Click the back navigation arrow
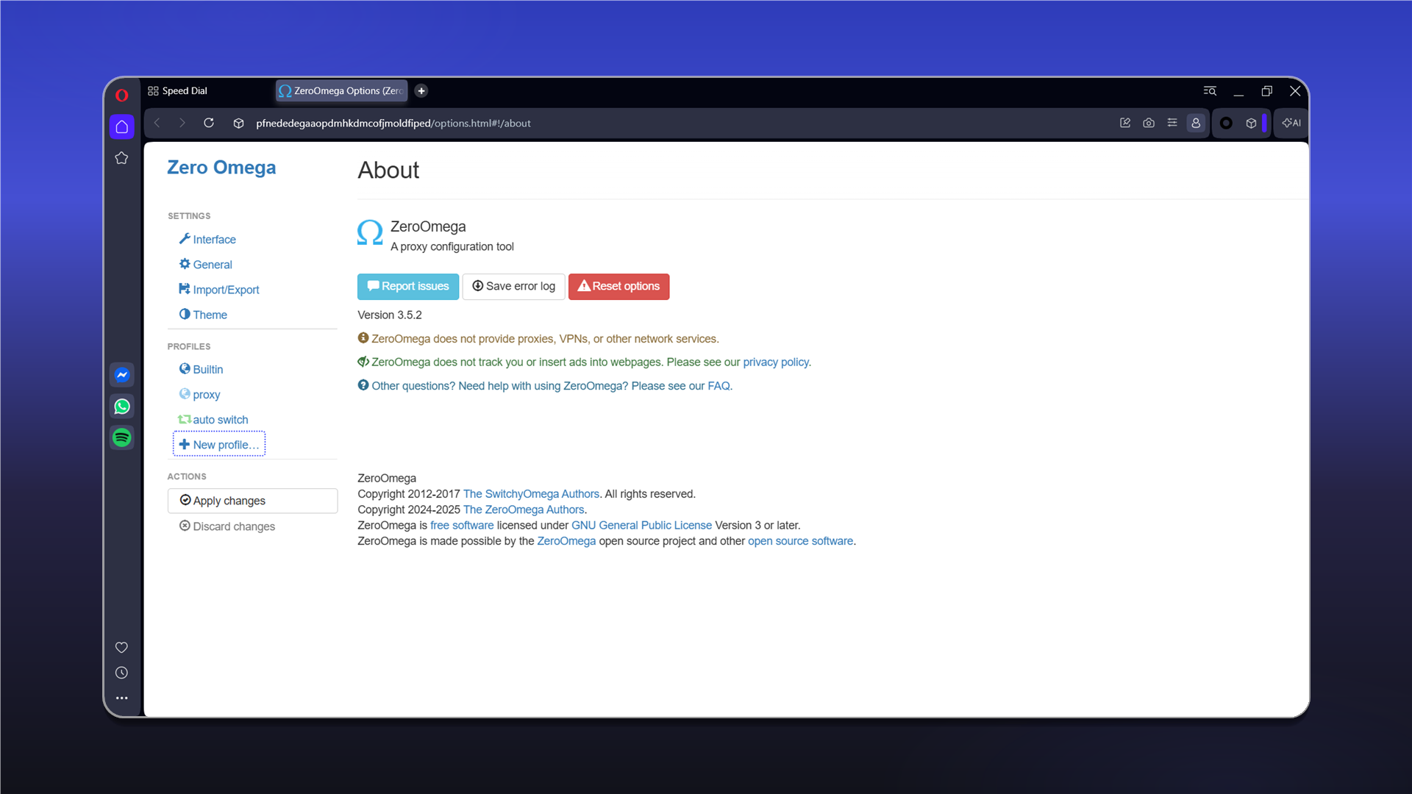1412x794 pixels. (x=157, y=123)
